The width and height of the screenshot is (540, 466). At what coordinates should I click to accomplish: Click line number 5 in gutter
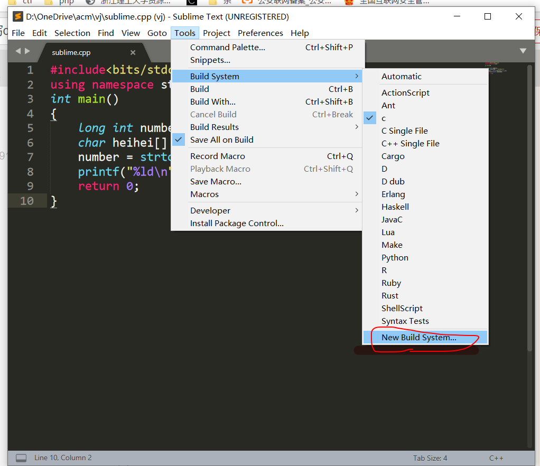click(30, 128)
